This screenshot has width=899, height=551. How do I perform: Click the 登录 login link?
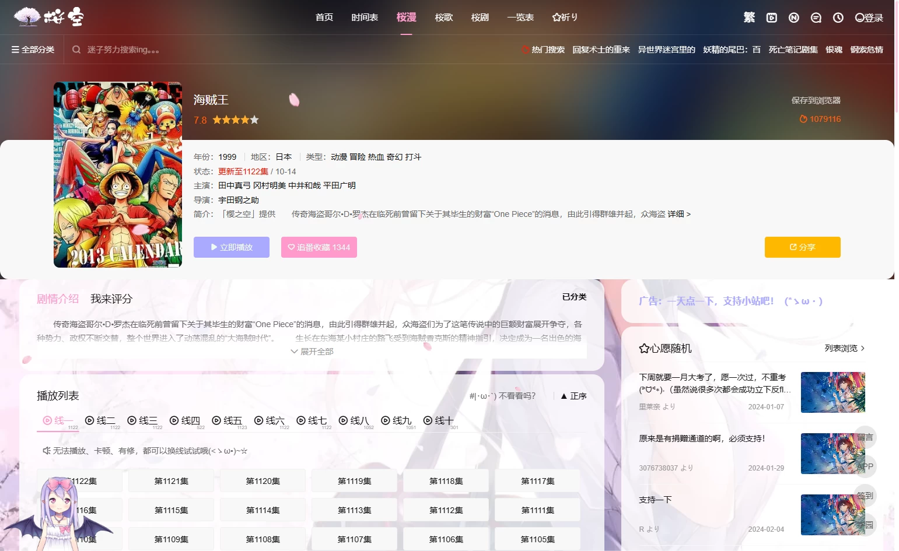click(x=869, y=17)
